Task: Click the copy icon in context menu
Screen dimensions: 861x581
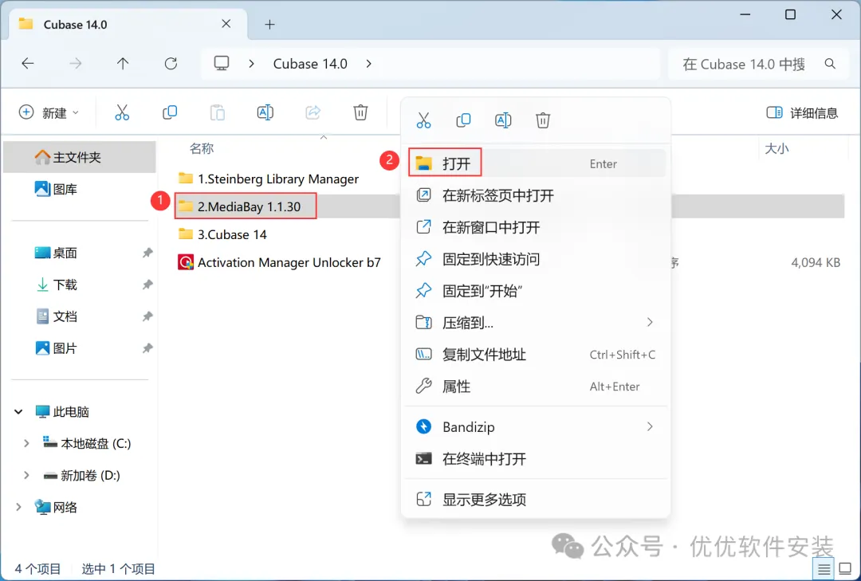Action: coord(463,120)
